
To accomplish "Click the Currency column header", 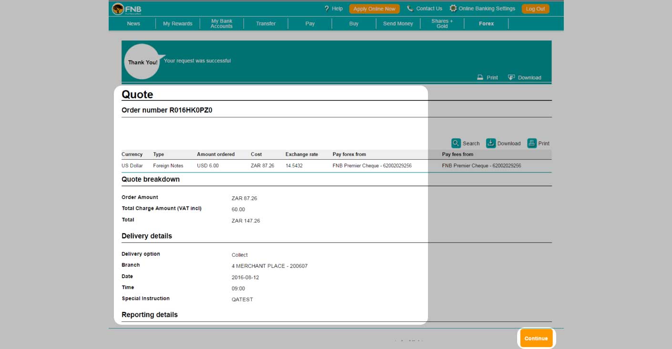I will 132,155.
